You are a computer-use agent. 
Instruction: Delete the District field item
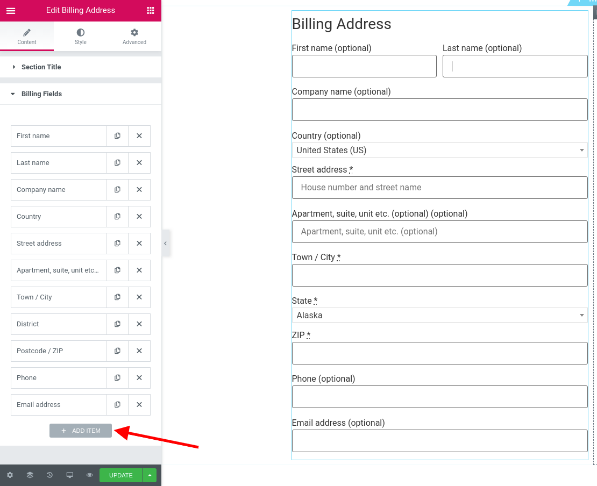pyautogui.click(x=139, y=324)
